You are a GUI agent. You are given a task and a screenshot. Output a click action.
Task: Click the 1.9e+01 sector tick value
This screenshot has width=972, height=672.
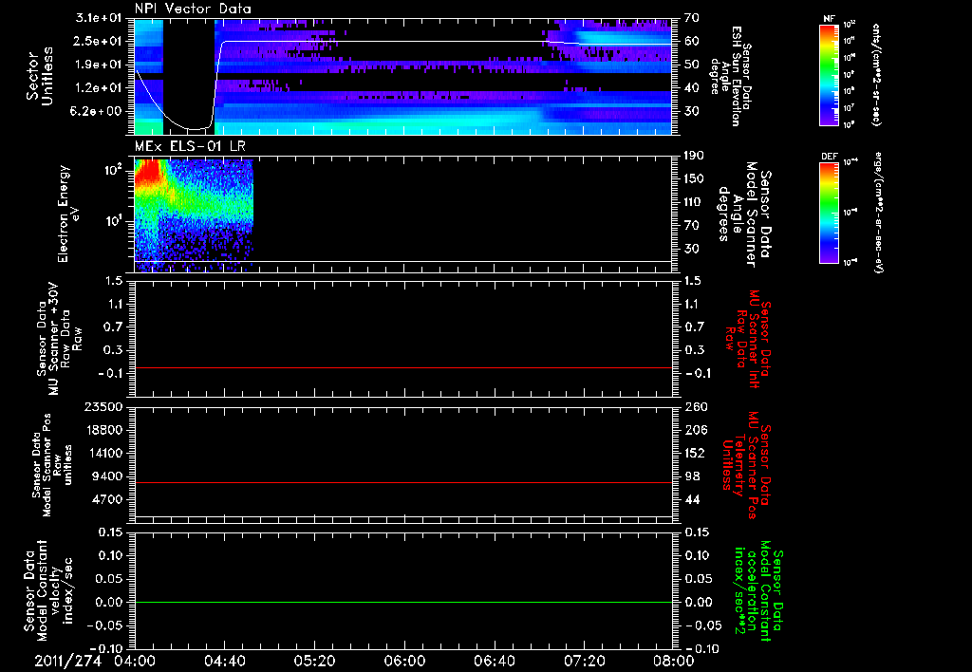[x=96, y=65]
